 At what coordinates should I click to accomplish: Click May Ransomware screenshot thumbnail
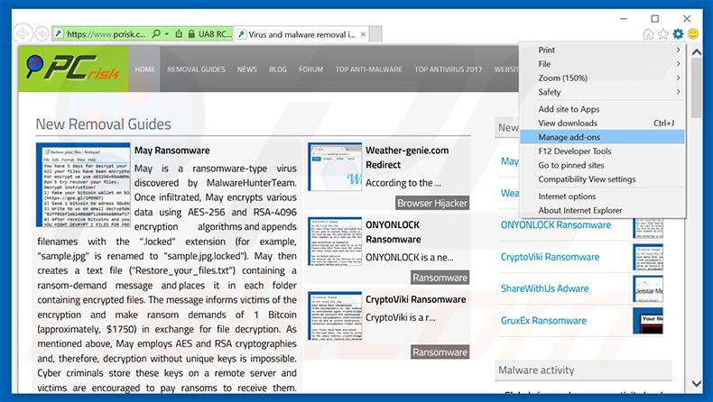[83, 185]
